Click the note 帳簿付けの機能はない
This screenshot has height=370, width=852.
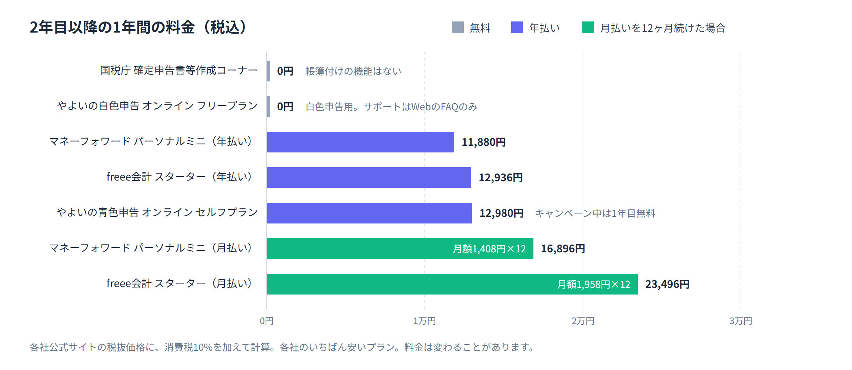point(353,71)
